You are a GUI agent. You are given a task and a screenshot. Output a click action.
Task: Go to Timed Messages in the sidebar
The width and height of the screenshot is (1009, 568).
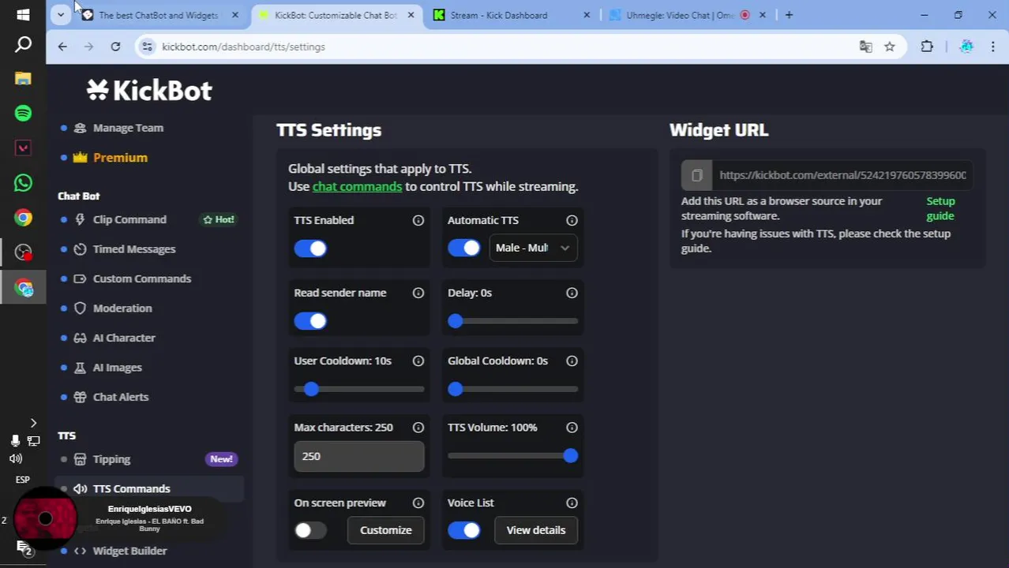tap(134, 249)
